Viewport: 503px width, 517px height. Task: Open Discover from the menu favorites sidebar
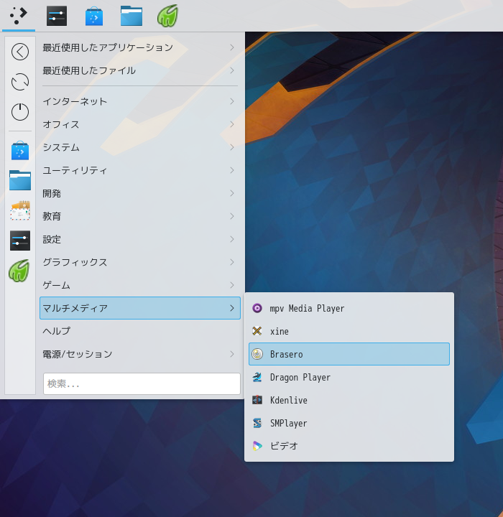click(x=20, y=151)
